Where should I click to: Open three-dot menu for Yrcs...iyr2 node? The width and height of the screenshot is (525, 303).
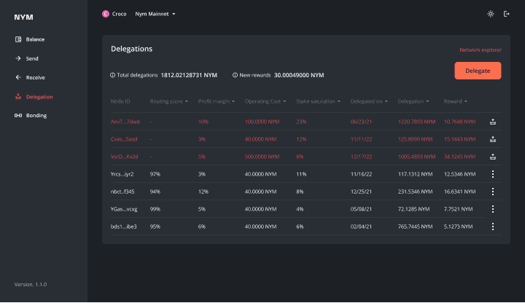click(x=493, y=174)
